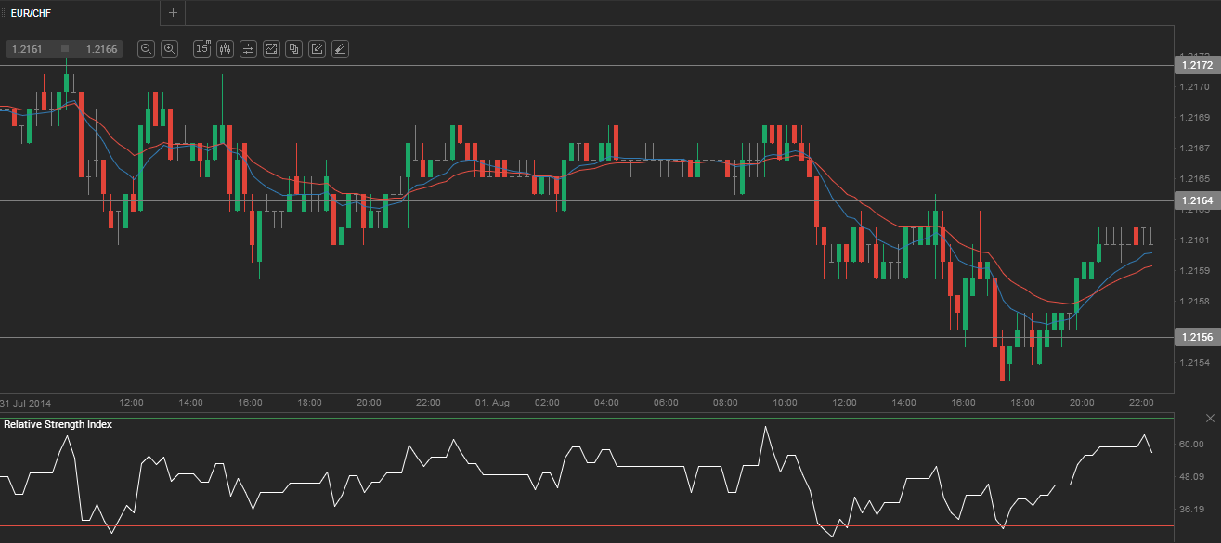This screenshot has width=1221, height=543.
Task: Open the edit pencil-in-square tool
Action: pyautogui.click(x=317, y=49)
